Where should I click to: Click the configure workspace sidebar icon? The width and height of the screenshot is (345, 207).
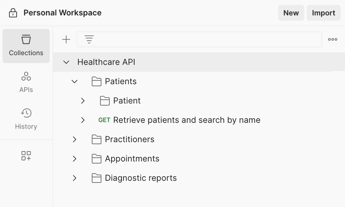[26, 156]
